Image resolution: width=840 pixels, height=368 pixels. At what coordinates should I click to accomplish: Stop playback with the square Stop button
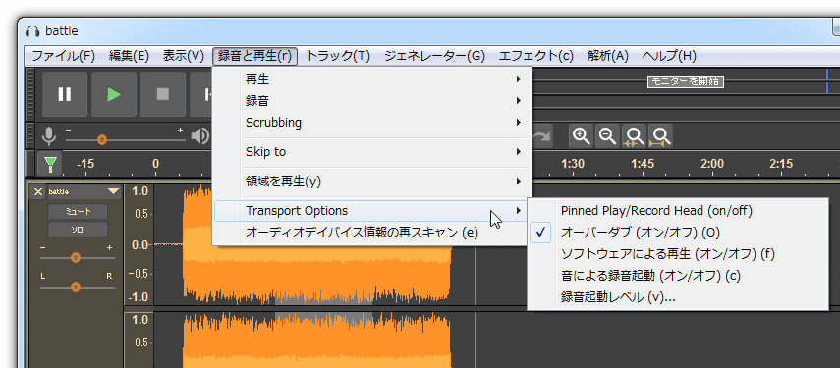point(163,94)
